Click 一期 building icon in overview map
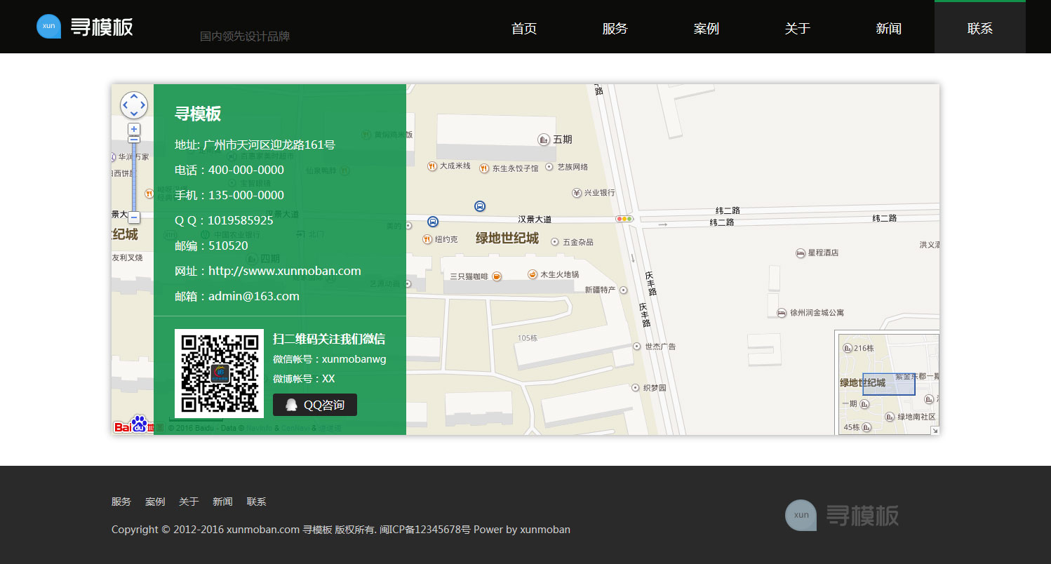Image resolution: width=1051 pixels, height=564 pixels. (x=864, y=404)
